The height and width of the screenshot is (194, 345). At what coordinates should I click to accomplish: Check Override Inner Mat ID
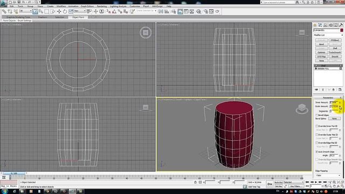(x=317, y=126)
